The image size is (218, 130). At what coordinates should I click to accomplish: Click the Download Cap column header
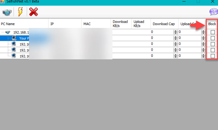tap(165, 24)
